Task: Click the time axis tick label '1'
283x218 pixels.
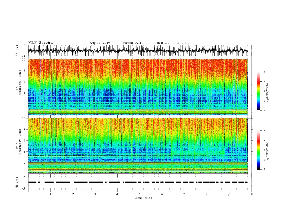Action: pos(50,194)
